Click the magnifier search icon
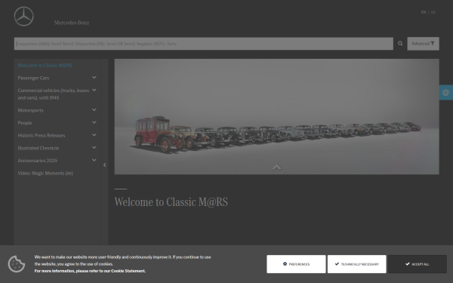The height and width of the screenshot is (283, 453). 400,44
